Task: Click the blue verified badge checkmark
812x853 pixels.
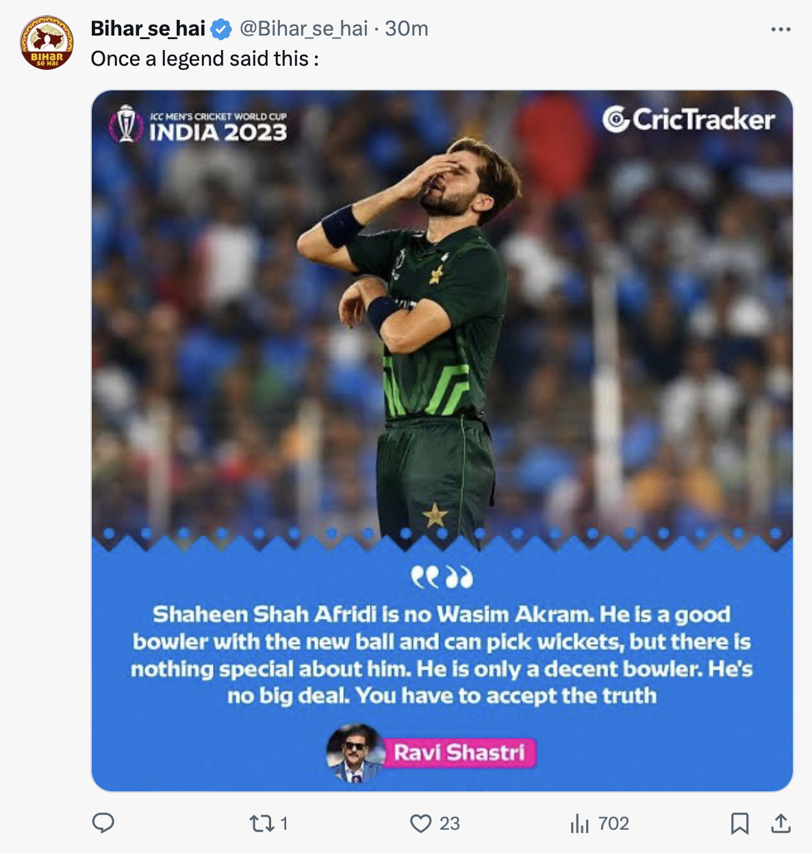Action: [220, 29]
